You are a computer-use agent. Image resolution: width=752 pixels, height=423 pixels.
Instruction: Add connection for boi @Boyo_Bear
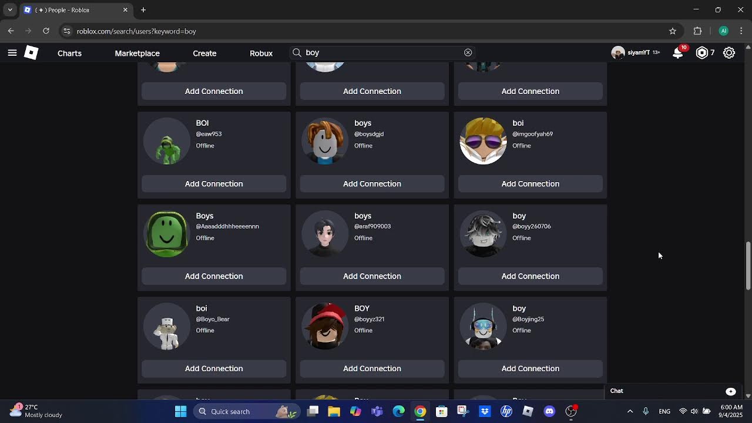(214, 368)
